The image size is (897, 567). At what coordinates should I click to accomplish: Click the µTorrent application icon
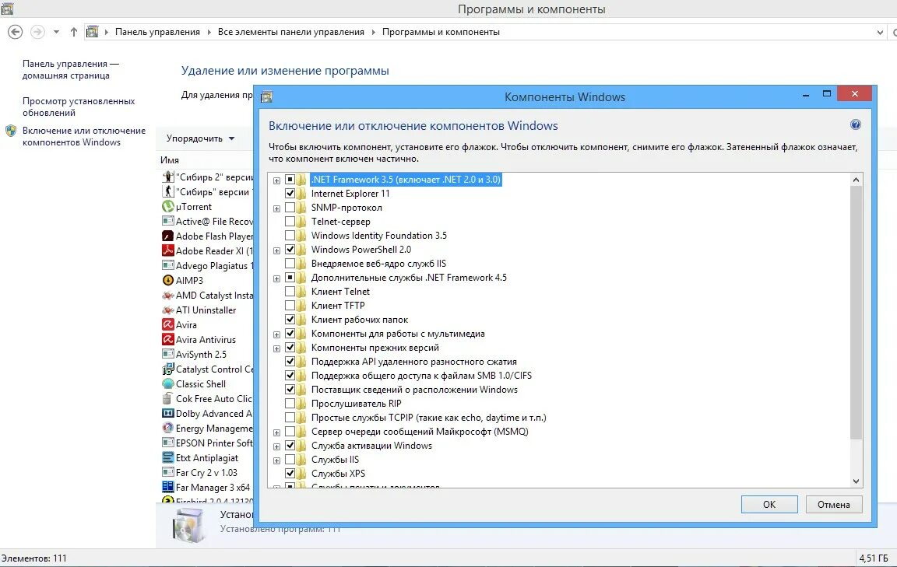pos(168,206)
